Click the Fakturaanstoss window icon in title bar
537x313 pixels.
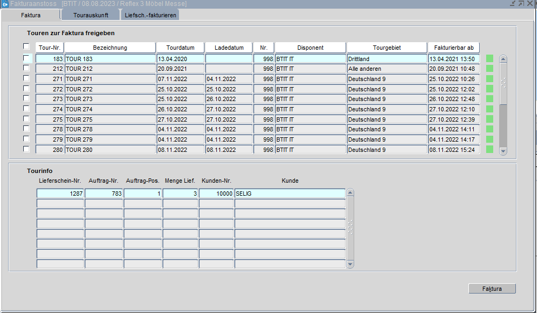click(5, 4)
